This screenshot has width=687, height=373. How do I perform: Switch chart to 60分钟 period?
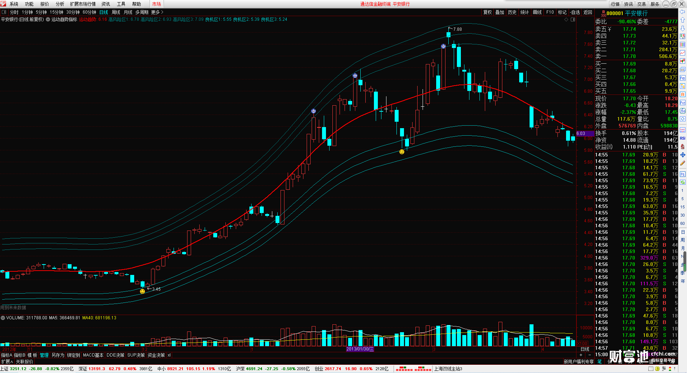(x=89, y=12)
